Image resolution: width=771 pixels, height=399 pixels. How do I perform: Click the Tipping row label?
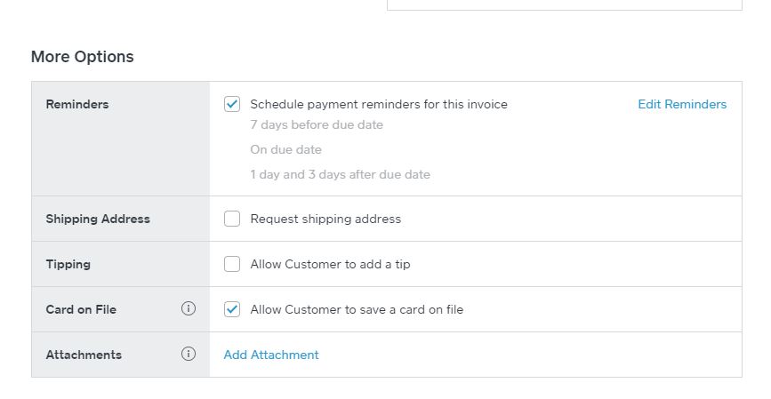coord(68,264)
